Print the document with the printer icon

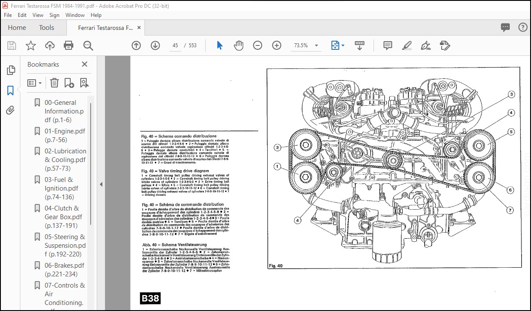point(69,45)
